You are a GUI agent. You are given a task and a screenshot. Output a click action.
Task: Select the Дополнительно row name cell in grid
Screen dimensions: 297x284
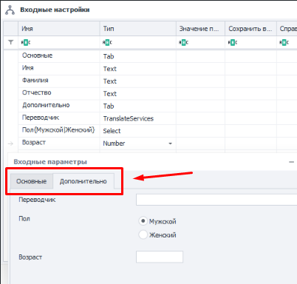point(59,106)
